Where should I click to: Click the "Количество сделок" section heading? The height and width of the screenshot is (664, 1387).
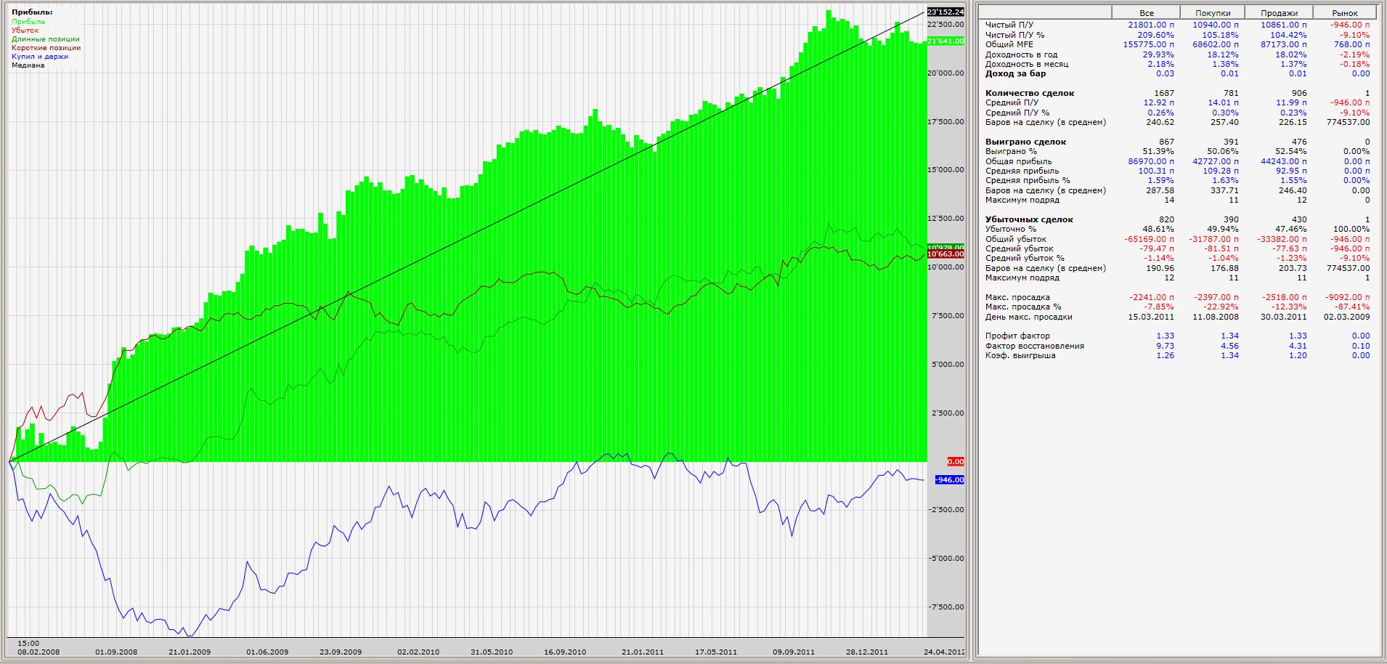[1030, 93]
